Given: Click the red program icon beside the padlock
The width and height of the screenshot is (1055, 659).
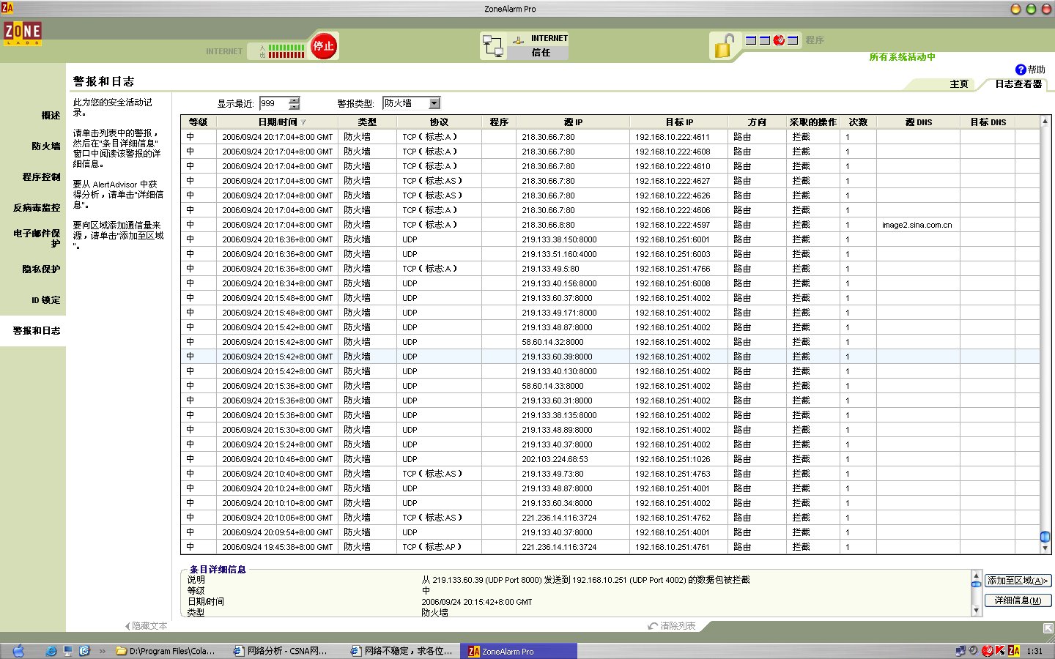Looking at the screenshot, I should point(779,40).
